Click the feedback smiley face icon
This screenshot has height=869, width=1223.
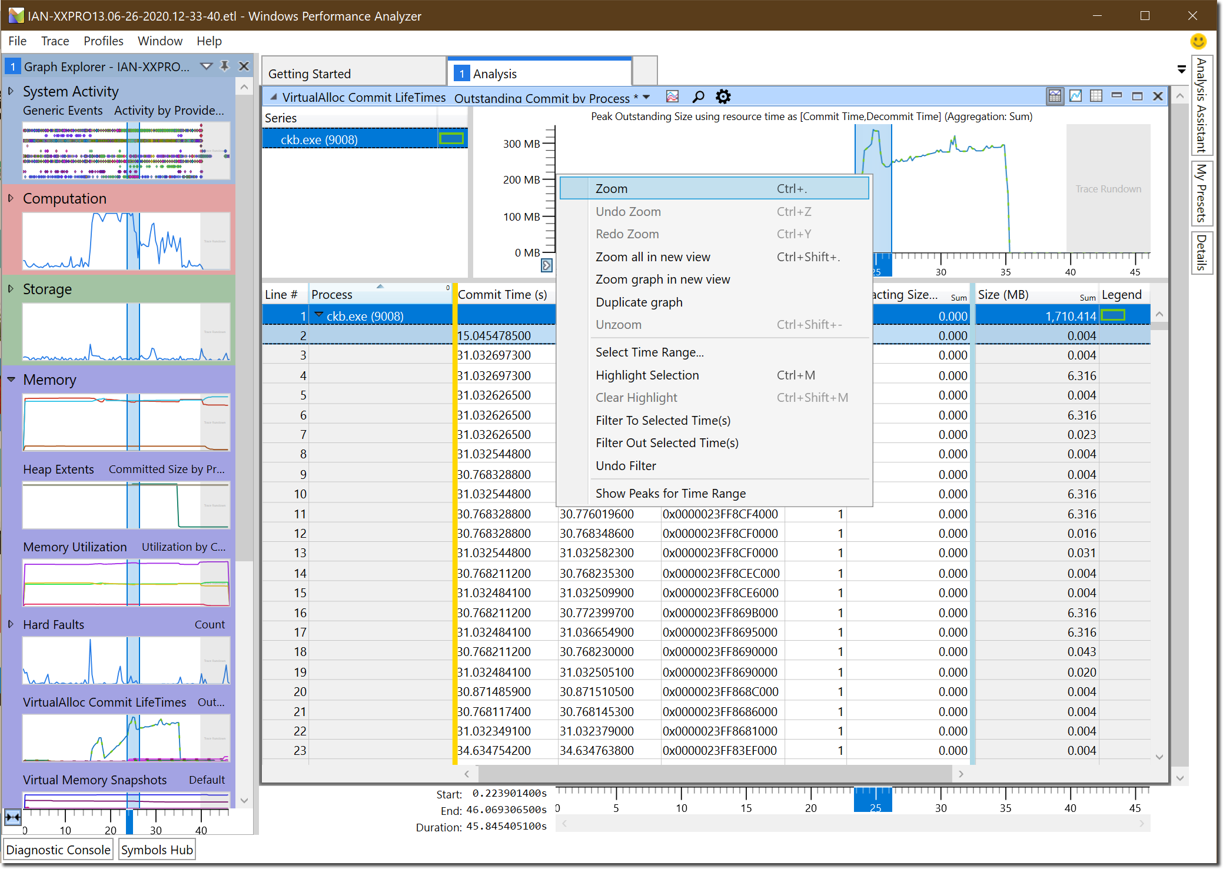1198,41
